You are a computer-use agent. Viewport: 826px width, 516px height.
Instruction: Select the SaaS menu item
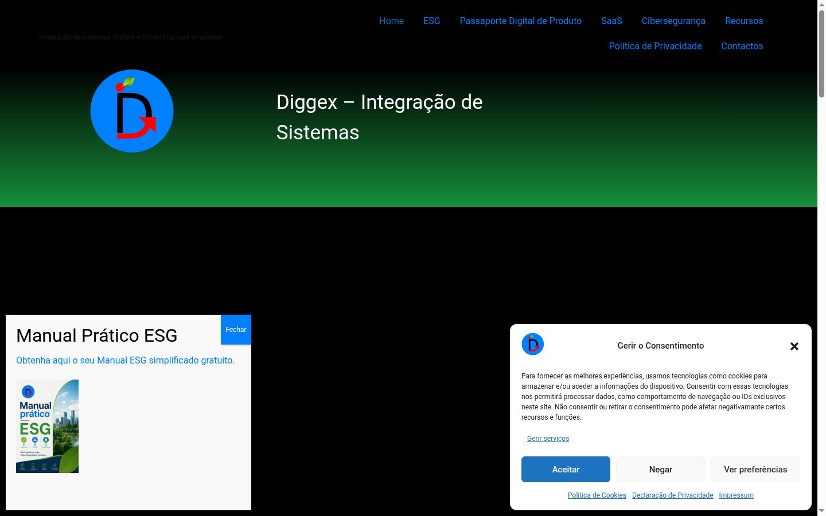[611, 21]
